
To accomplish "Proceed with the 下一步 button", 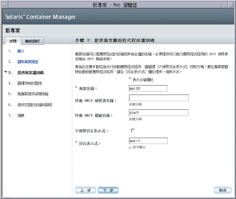I will pyautogui.click(x=108, y=190).
